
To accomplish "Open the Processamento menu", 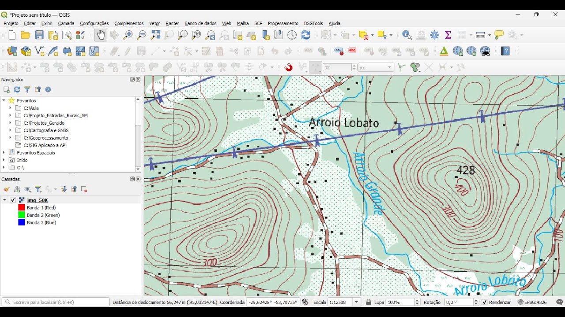I will tap(283, 23).
